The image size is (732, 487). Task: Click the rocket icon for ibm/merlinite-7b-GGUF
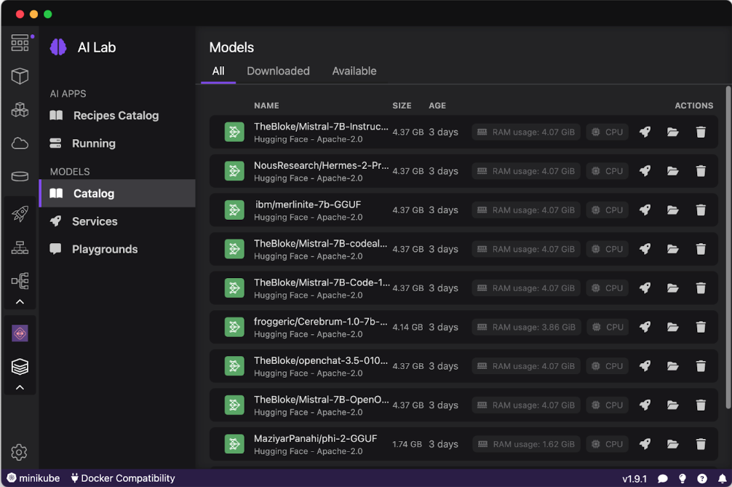[645, 210]
